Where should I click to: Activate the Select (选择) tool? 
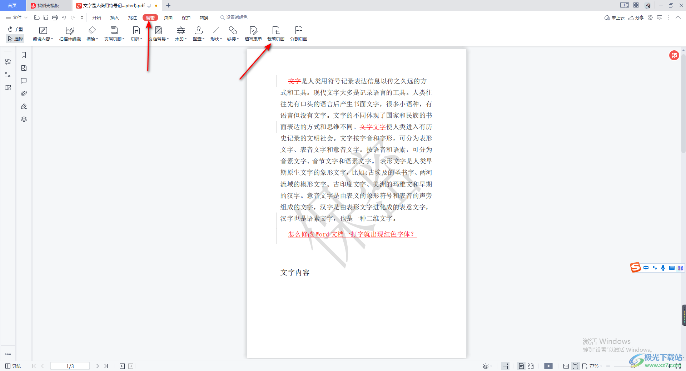[x=15, y=39]
